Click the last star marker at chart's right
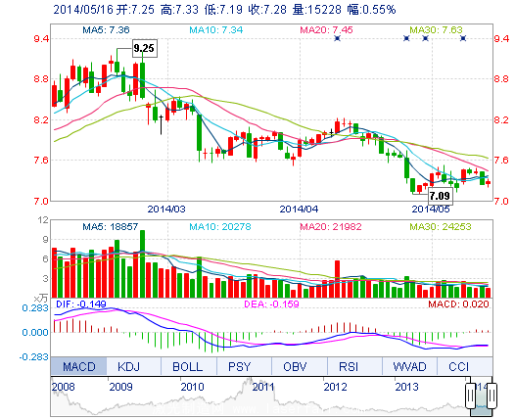515x420 pixels. click(x=463, y=38)
